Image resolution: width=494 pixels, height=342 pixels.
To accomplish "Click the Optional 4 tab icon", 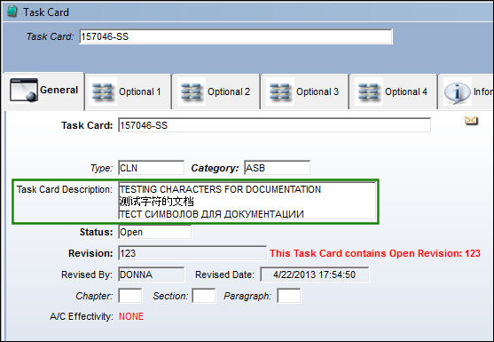I will pyautogui.click(x=369, y=91).
